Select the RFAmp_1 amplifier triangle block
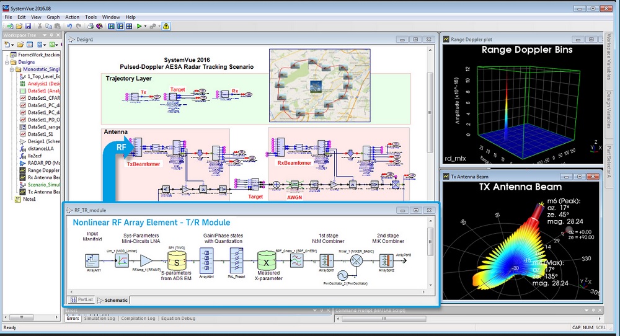Image resolution: width=620 pixels, height=336 pixels. 146,260
